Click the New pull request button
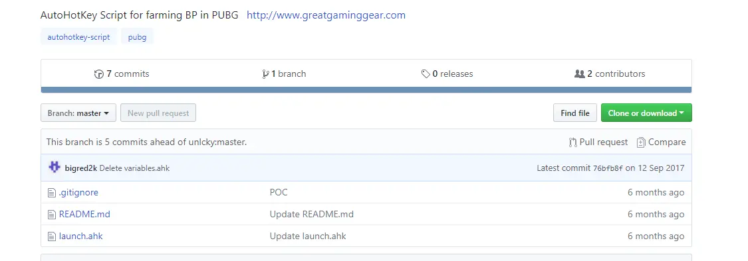 [x=158, y=113]
